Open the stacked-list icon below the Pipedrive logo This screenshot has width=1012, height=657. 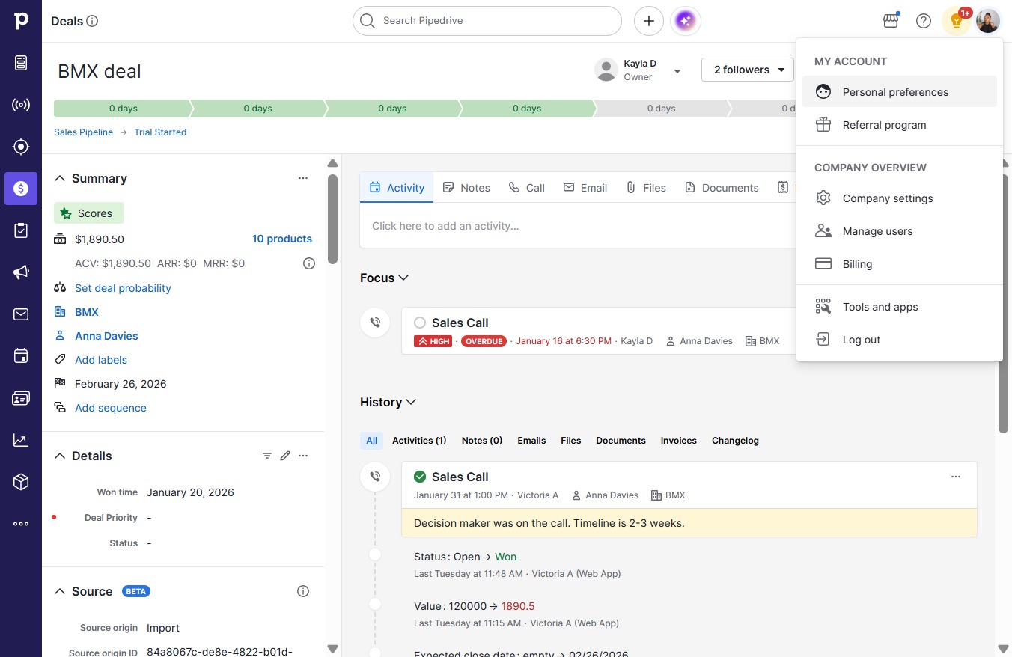(x=21, y=63)
